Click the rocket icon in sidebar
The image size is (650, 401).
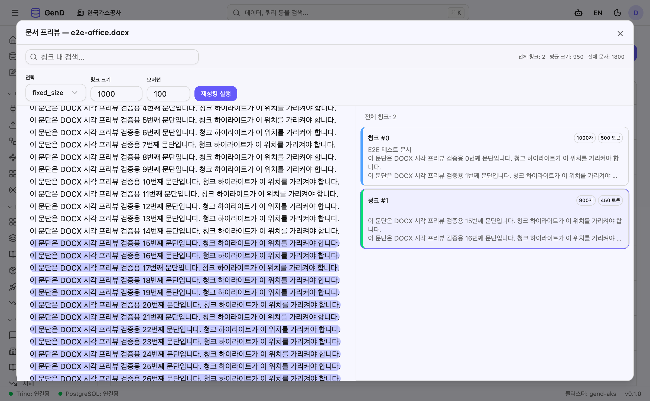pos(12,287)
